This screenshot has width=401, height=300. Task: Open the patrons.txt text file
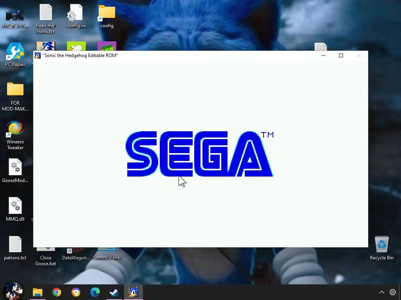tap(15, 248)
